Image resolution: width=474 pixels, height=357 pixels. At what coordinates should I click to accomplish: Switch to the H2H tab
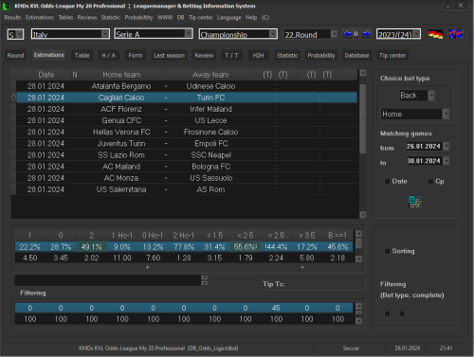point(258,56)
